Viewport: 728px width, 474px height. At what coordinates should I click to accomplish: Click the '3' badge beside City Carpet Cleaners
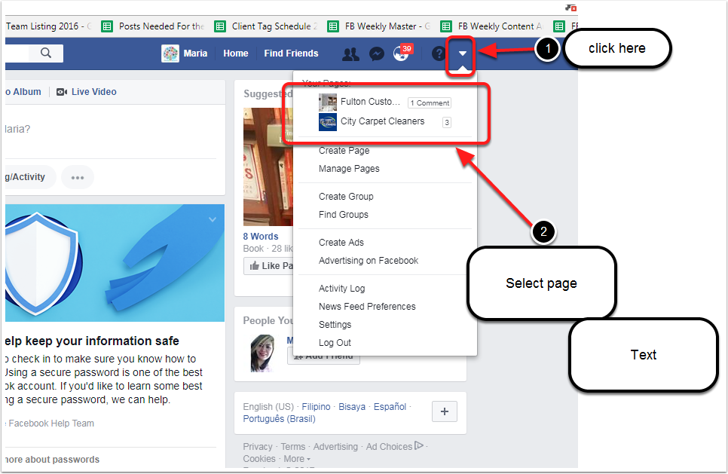(447, 123)
